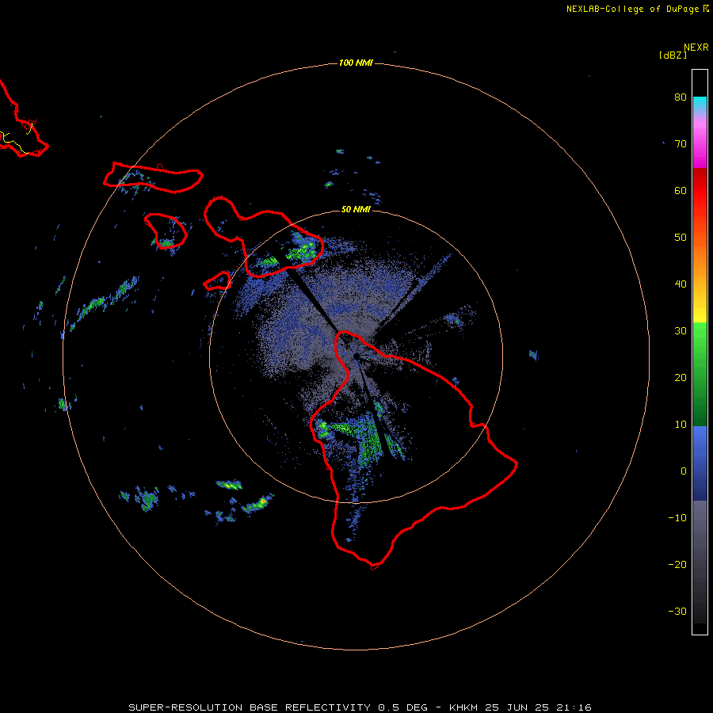
Task: Click the 100 NMI range ring label
Action: point(356,63)
